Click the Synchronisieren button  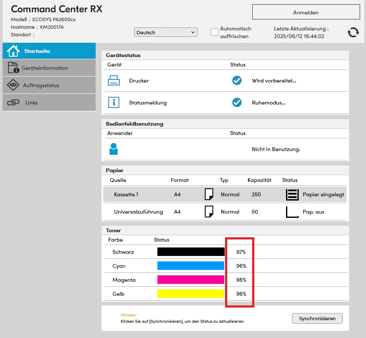317,319
